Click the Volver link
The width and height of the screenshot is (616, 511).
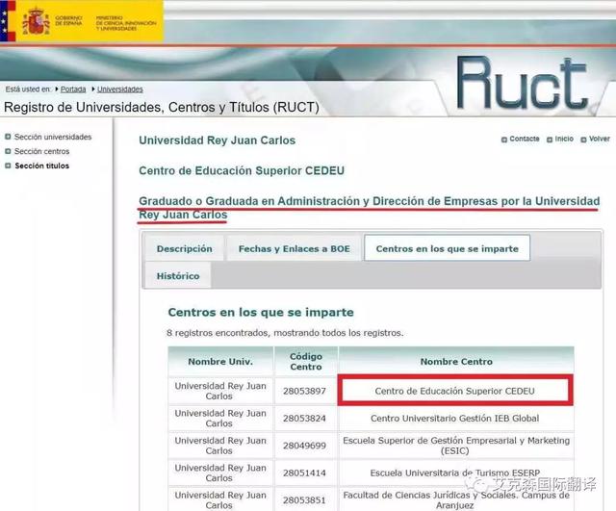(599, 139)
